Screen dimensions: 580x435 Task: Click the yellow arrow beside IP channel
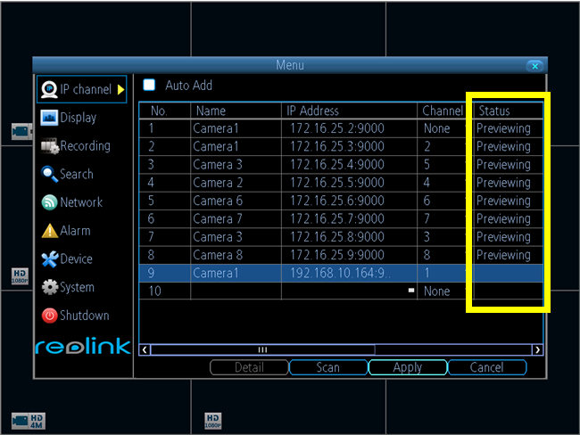[x=121, y=89]
